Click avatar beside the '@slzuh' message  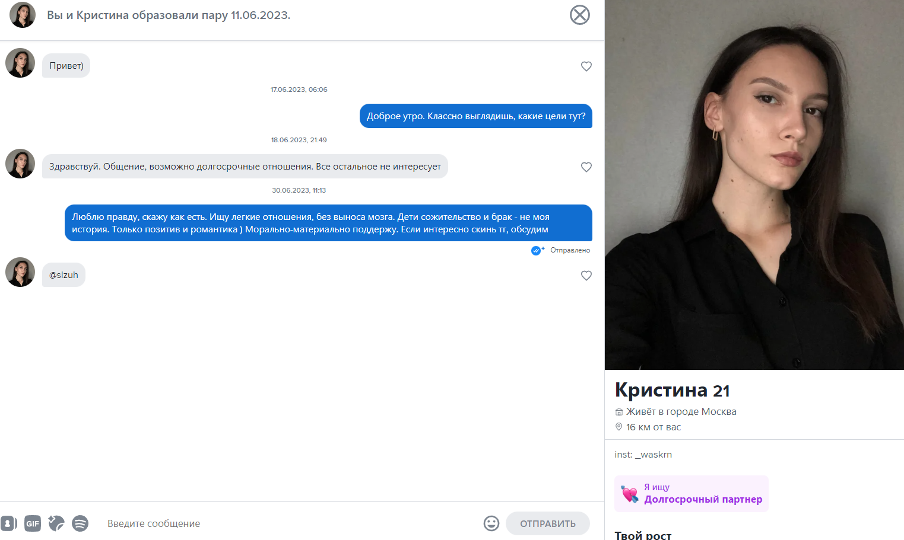[20, 272]
